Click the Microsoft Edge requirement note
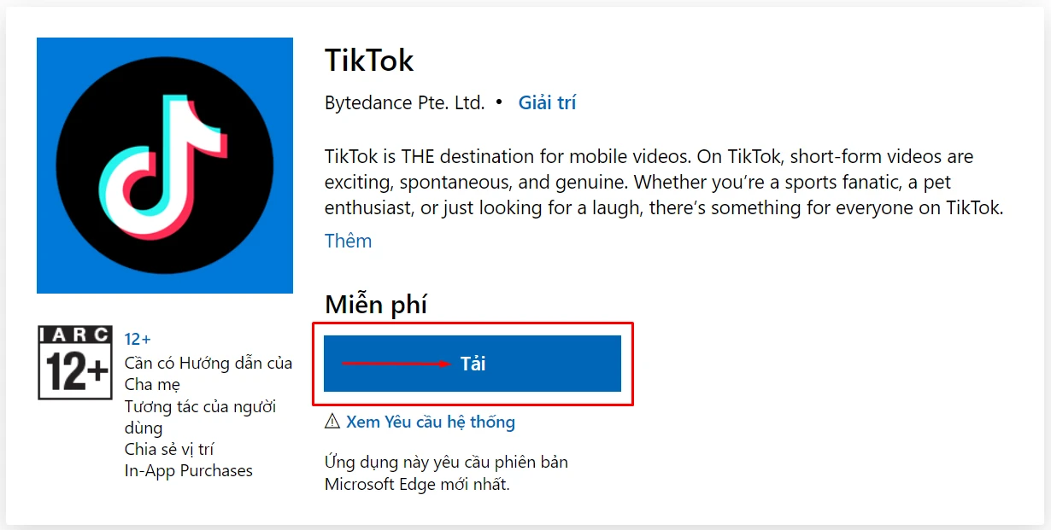The image size is (1051, 530). (445, 473)
